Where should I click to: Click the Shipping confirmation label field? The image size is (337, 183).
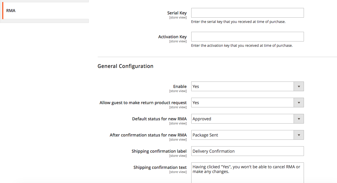(247, 151)
